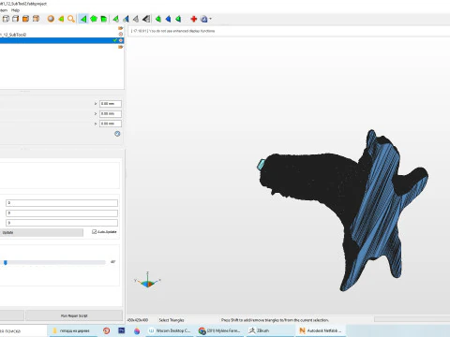450x337 pixels.
Task: Click the first green triangle after separator
Action: (x=158, y=19)
